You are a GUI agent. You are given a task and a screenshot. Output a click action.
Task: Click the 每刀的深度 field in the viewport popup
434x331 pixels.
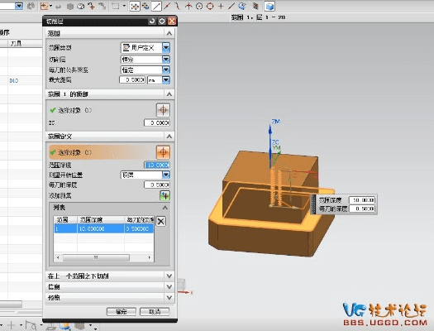[x=362, y=209]
